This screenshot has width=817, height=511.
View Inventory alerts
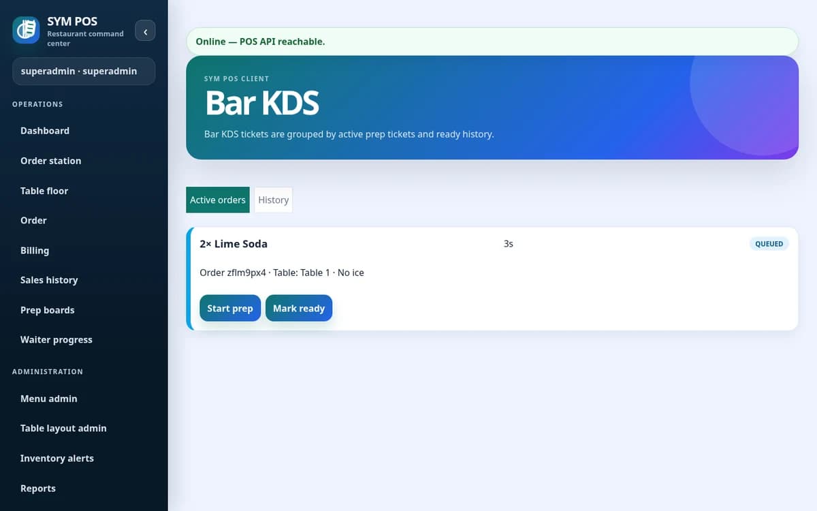84,458
